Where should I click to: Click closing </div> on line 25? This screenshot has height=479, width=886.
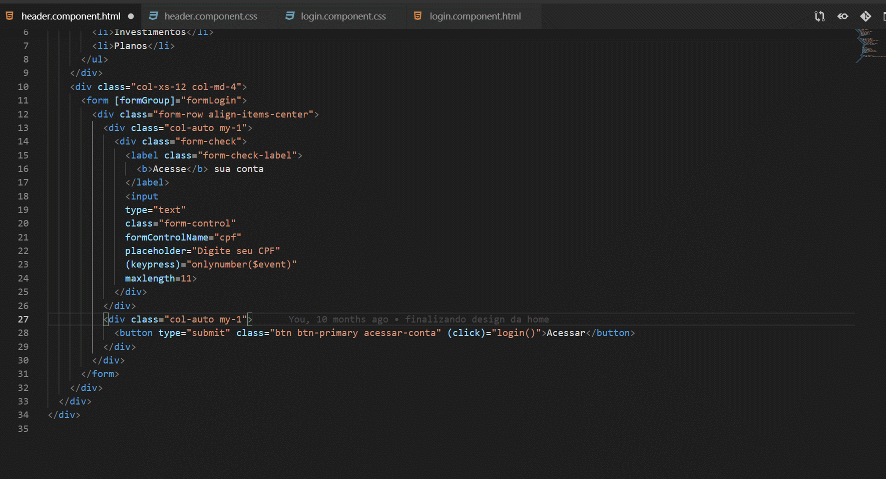coord(131,291)
